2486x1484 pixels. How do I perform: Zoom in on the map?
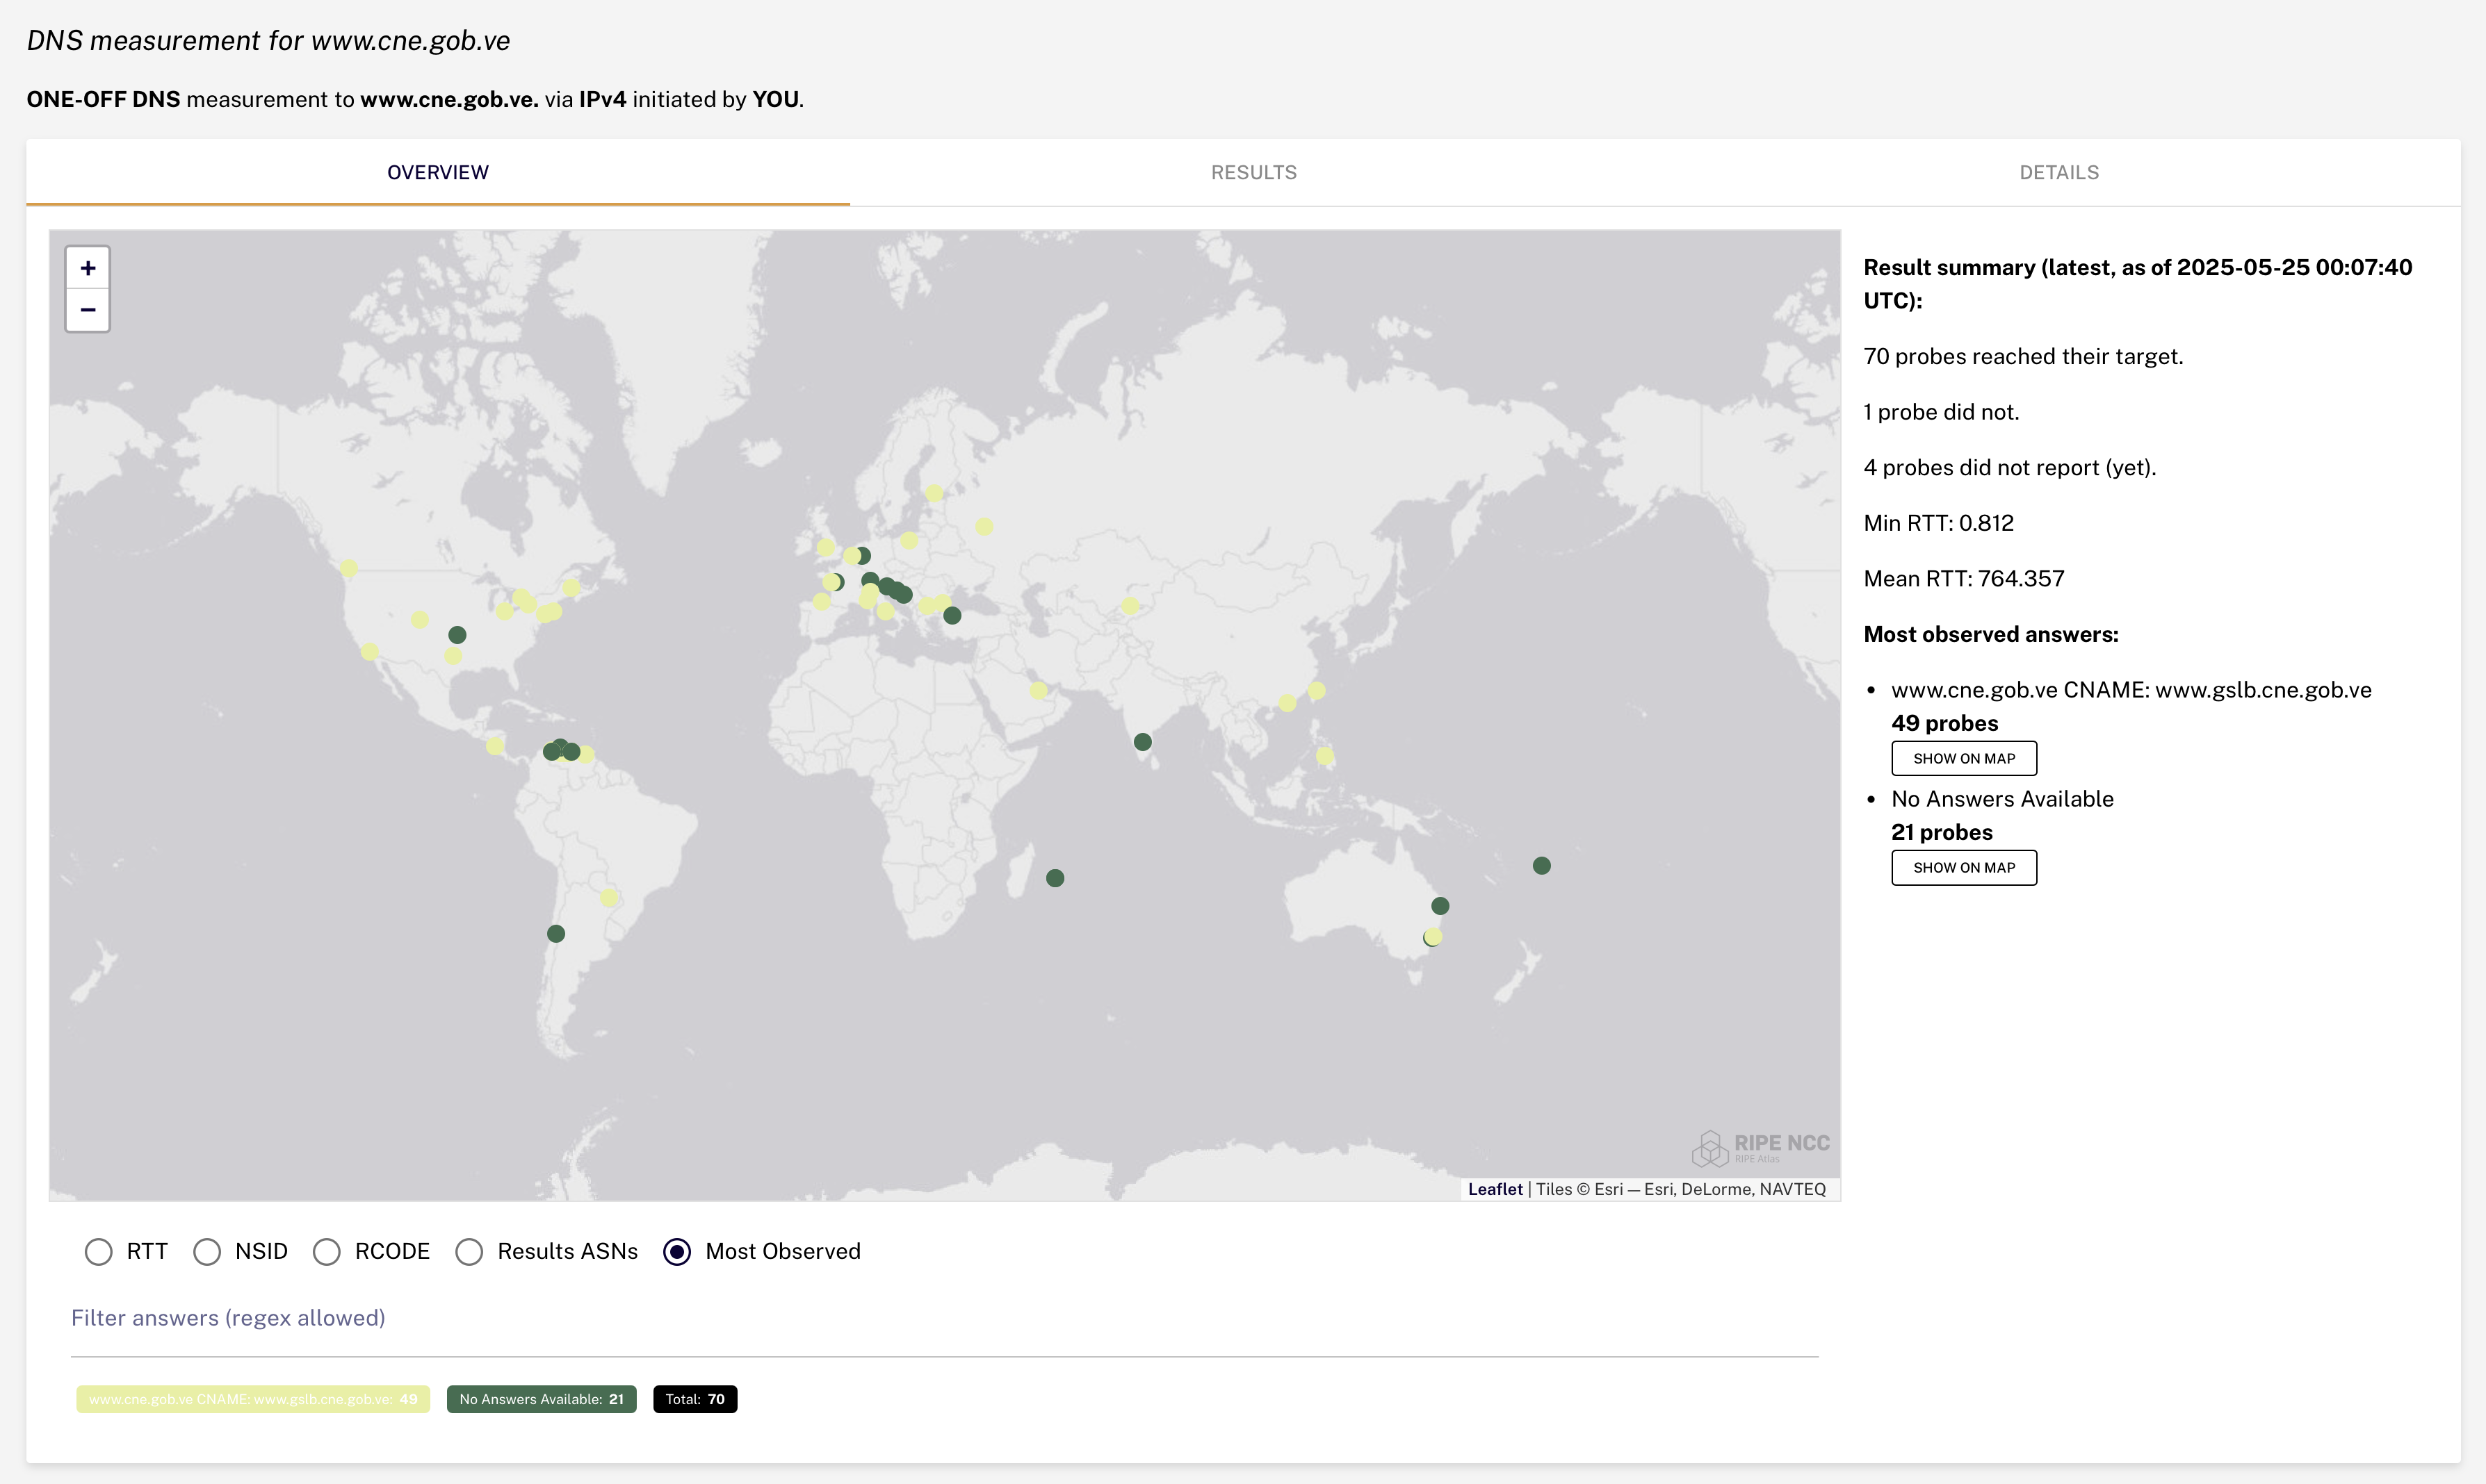click(x=88, y=268)
